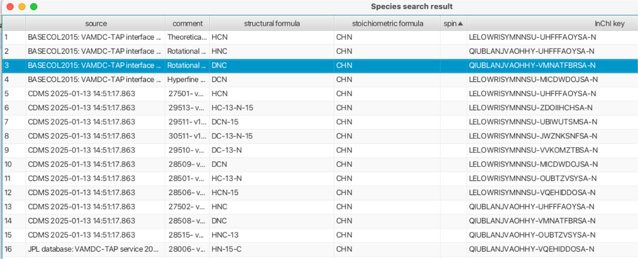
Task: Sort by the source column header
Action: [96, 23]
